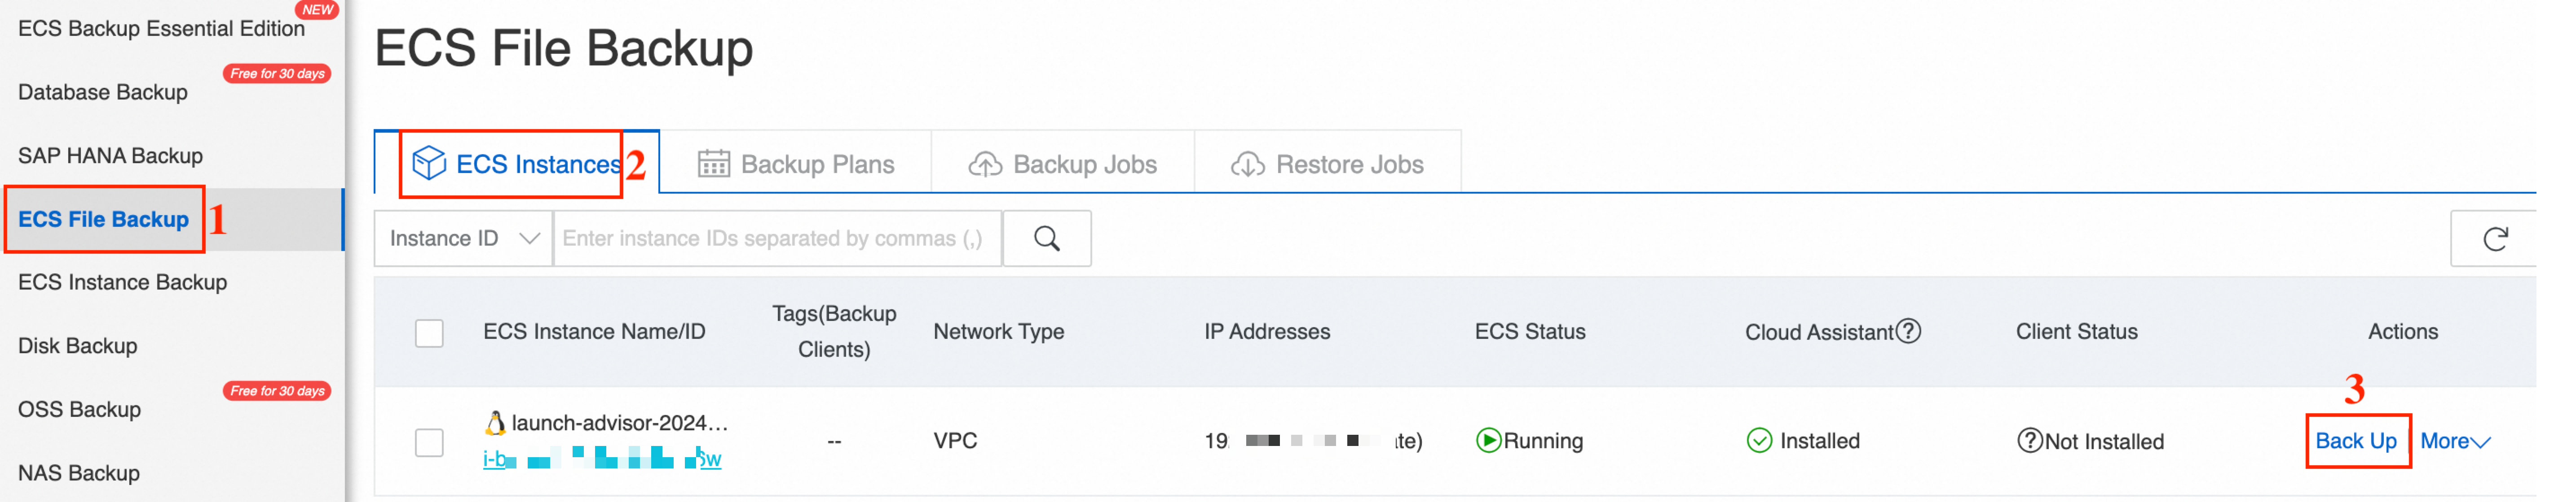
Task: Open the Restore Jobs tab
Action: coord(1327,164)
